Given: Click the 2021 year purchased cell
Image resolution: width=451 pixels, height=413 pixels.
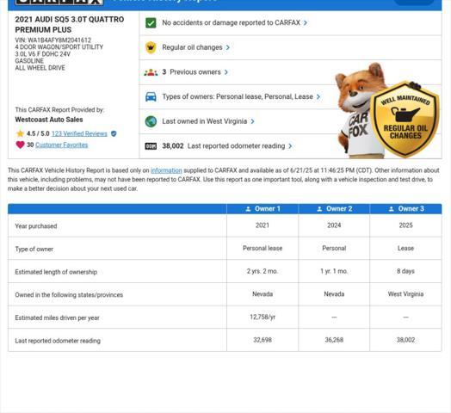Looking at the screenshot, I should [263, 225].
